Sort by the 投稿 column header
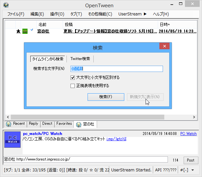 click(110, 24)
